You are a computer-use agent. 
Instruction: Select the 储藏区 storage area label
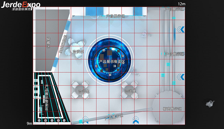[x=48, y=43]
